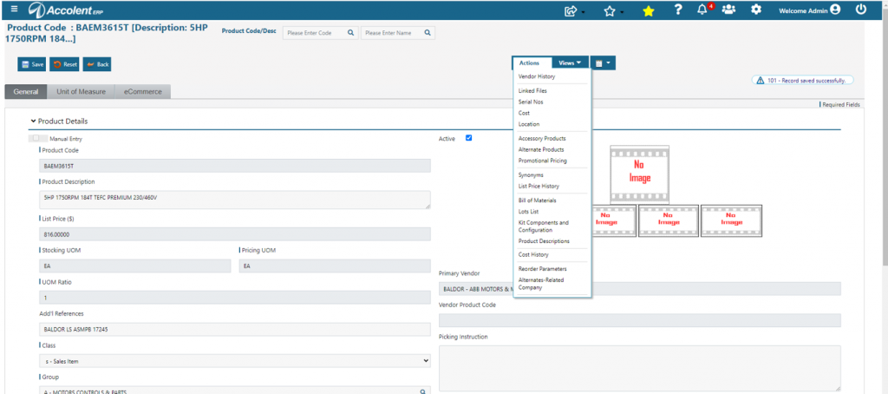Click the Record saved successfully notification

tap(802, 81)
